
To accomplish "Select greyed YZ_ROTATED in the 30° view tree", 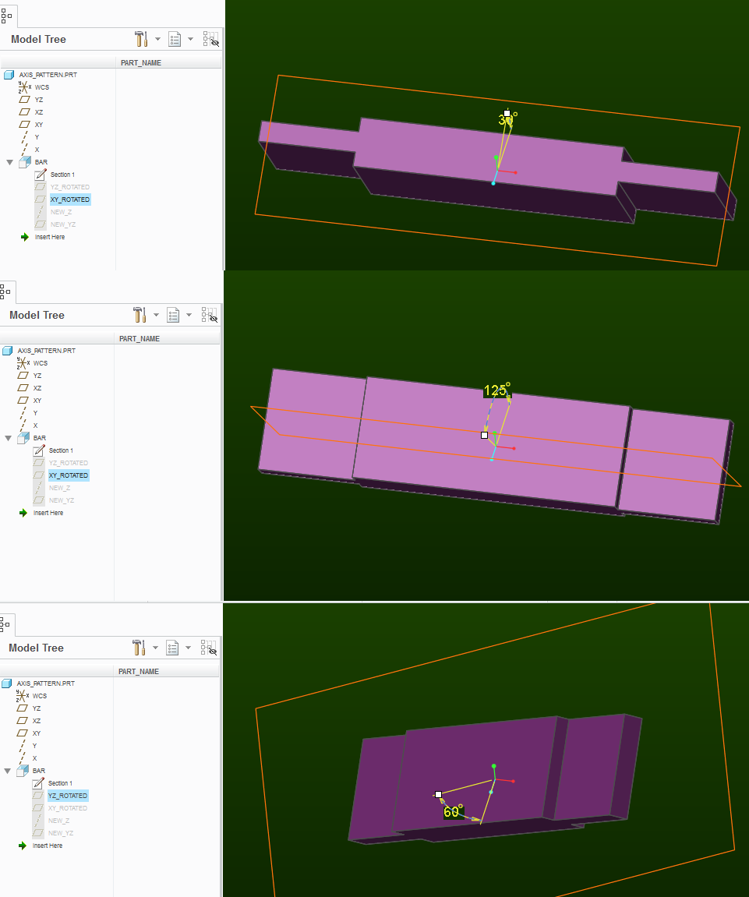I will [70, 187].
